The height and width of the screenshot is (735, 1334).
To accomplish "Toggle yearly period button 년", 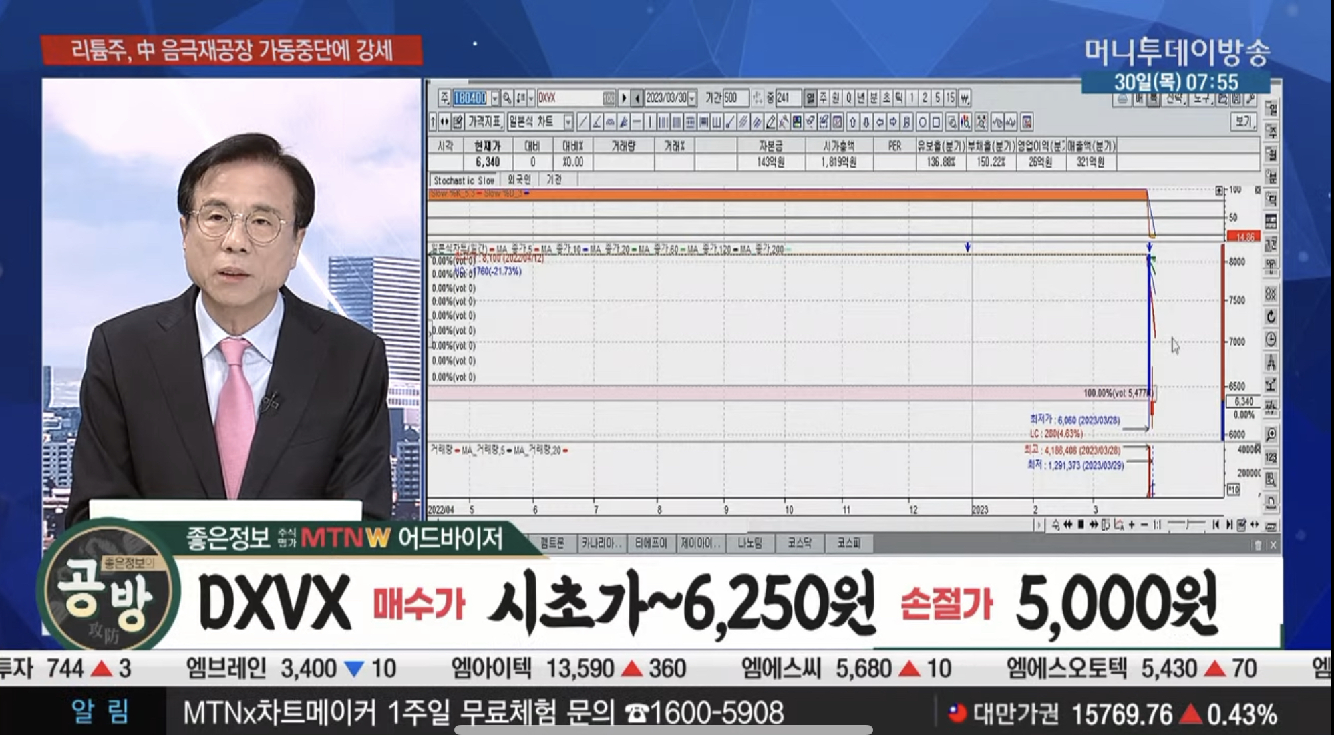I will point(861,98).
